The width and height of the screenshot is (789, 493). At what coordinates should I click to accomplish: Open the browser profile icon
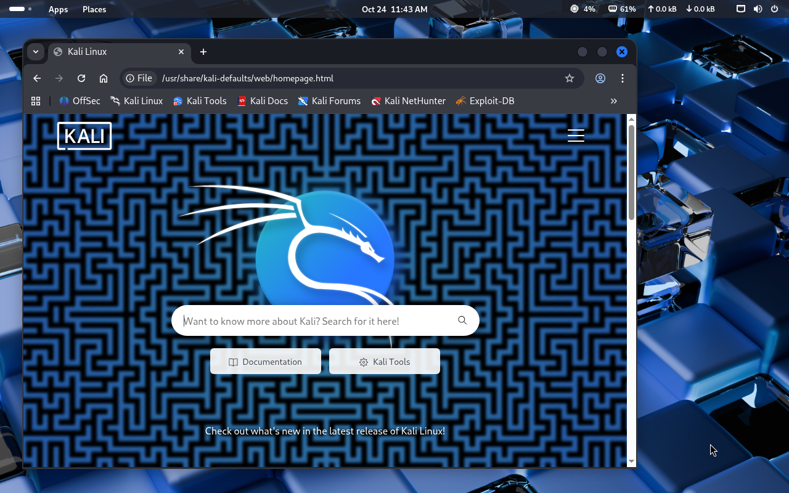pyautogui.click(x=600, y=78)
